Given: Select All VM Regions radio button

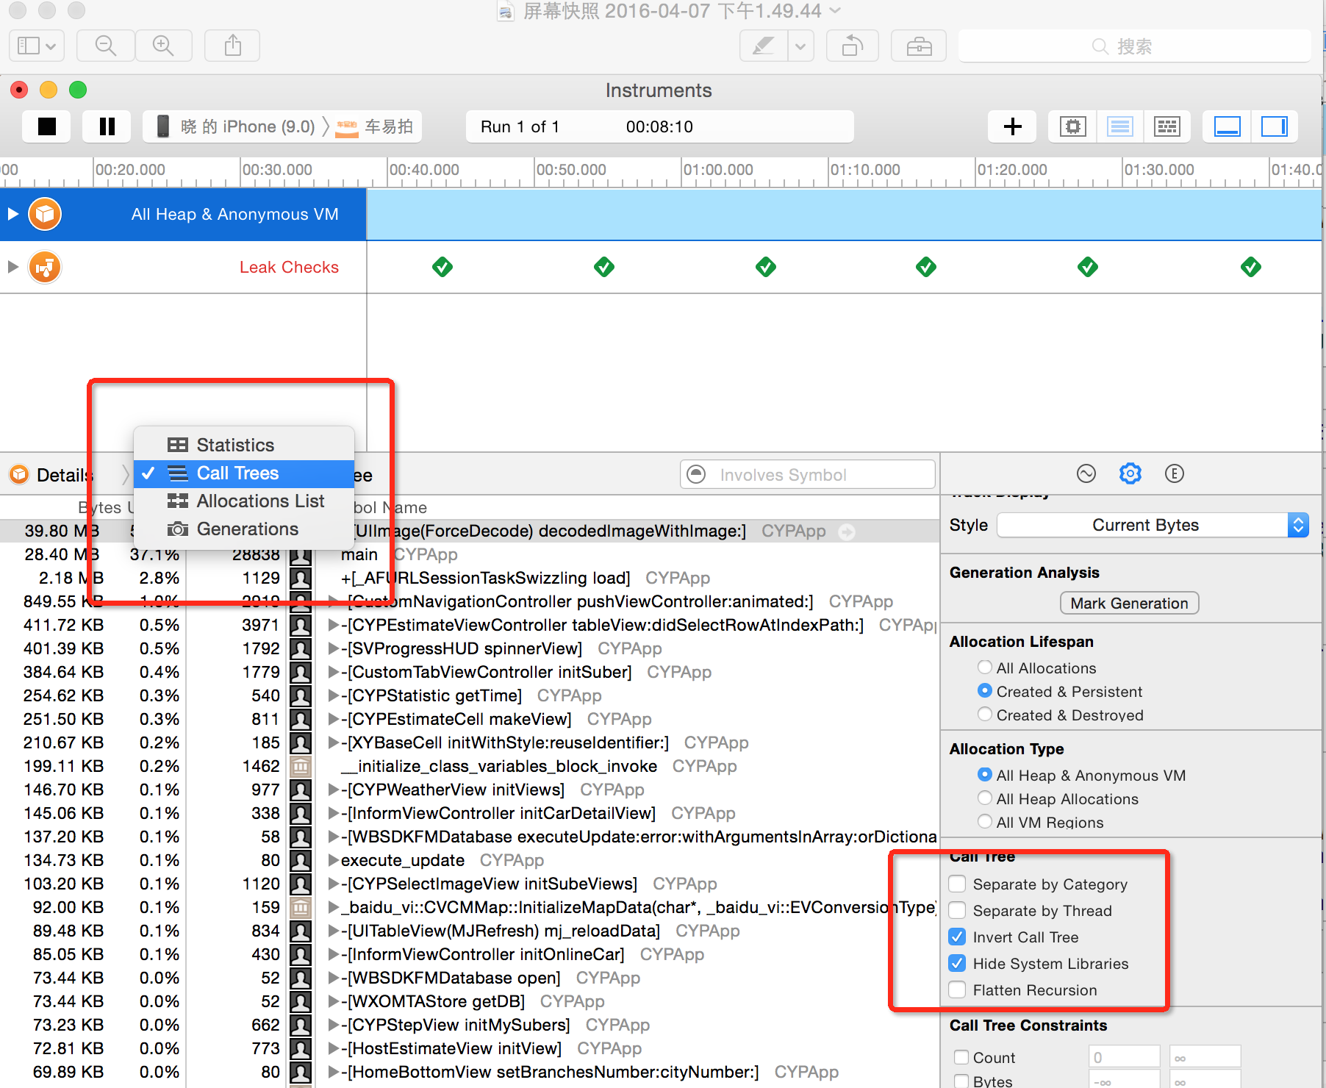Looking at the screenshot, I should pos(985,822).
